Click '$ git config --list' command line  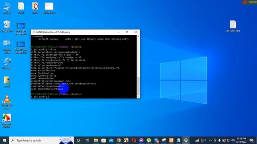click(x=44, y=50)
